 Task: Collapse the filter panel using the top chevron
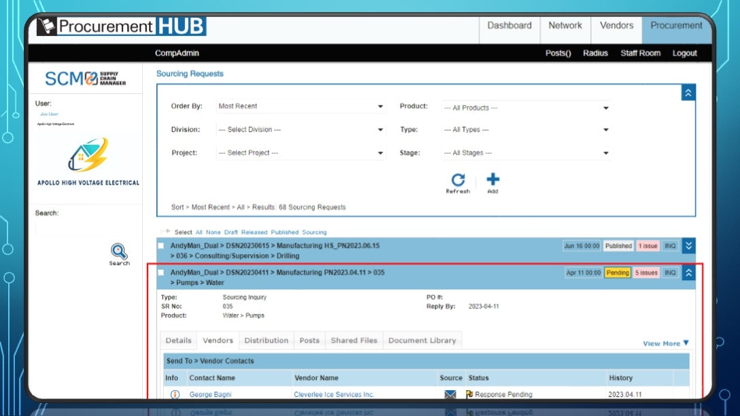tap(689, 92)
